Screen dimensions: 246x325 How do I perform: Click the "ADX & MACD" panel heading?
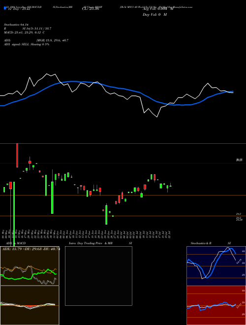click(16, 243)
